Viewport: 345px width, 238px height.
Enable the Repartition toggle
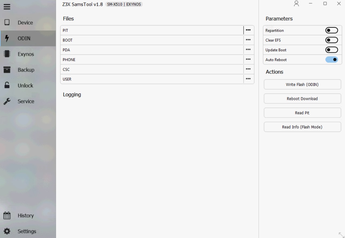pyautogui.click(x=332, y=30)
